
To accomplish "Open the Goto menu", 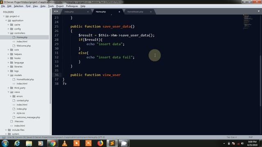I will [x=43, y=6].
